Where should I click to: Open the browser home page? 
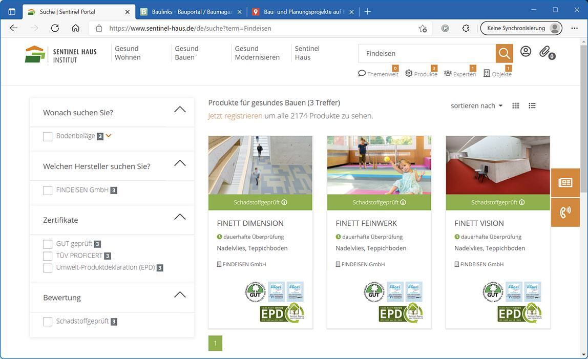(x=76, y=28)
